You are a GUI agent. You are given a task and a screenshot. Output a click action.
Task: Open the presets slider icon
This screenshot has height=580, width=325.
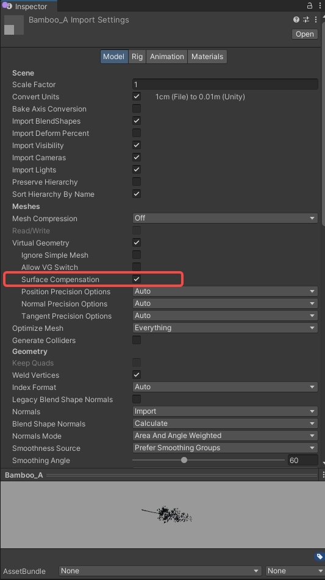point(306,19)
